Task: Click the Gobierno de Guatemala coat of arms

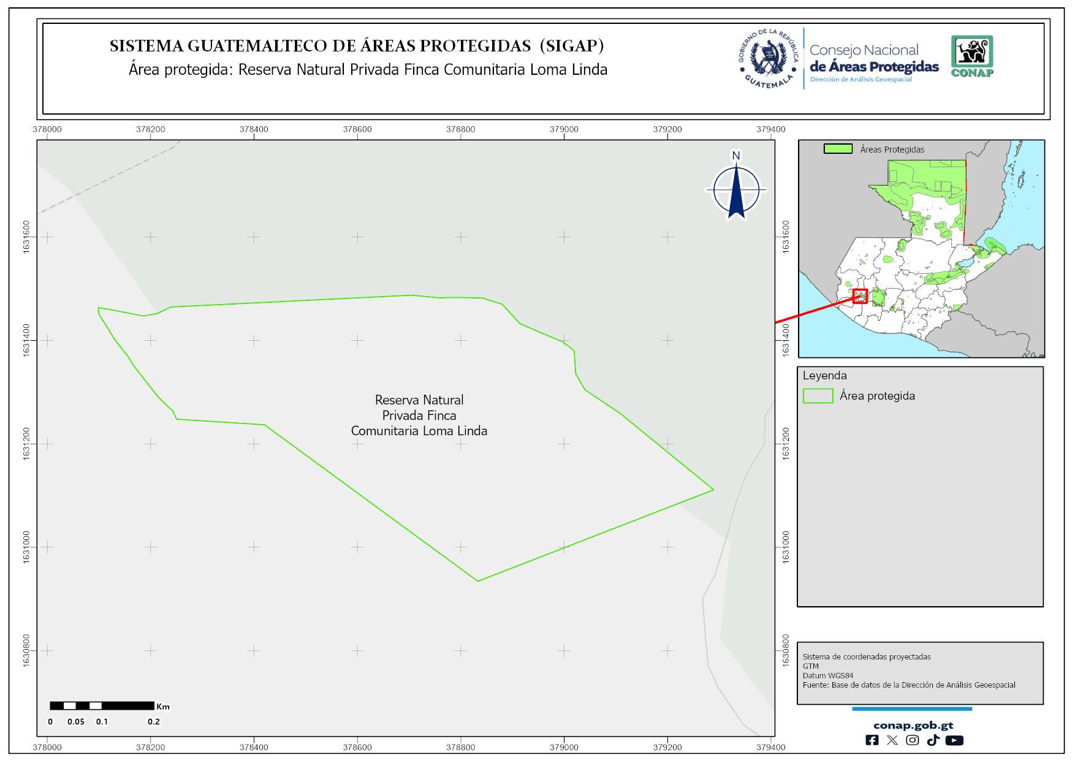Action: tap(769, 58)
